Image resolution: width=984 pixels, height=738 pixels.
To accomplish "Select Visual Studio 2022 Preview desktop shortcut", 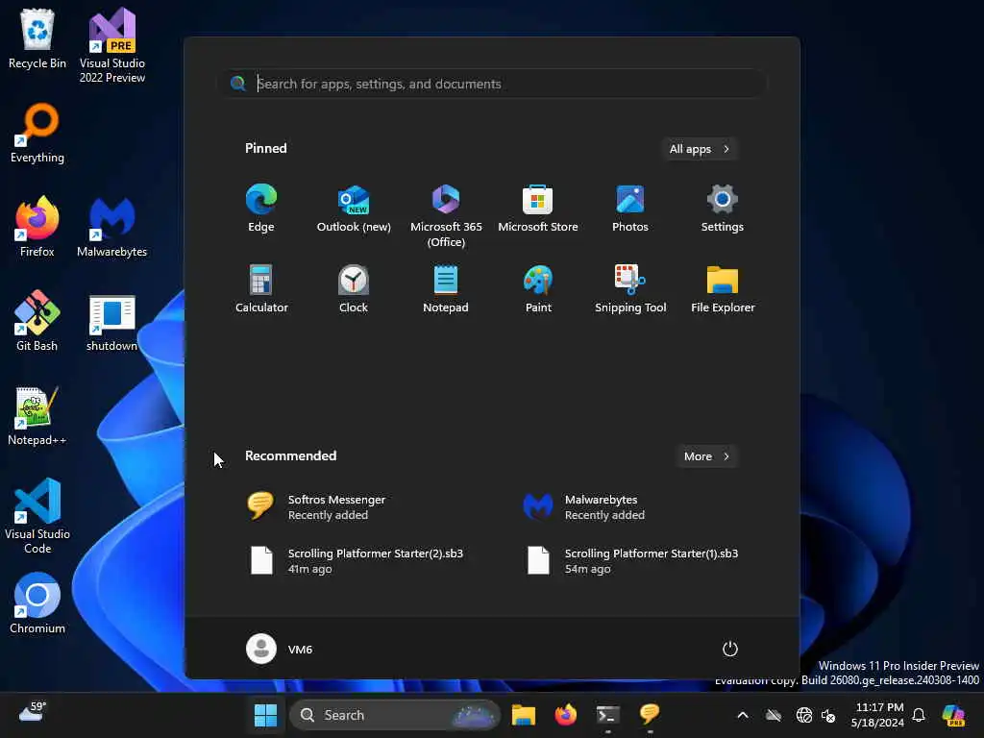I will 112,45.
